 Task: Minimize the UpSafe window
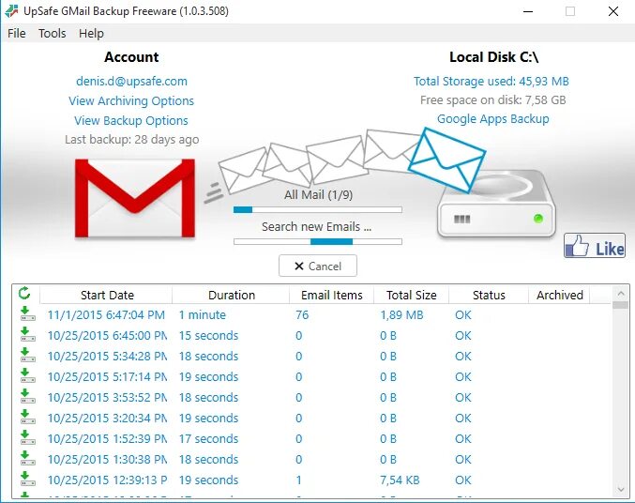point(528,11)
